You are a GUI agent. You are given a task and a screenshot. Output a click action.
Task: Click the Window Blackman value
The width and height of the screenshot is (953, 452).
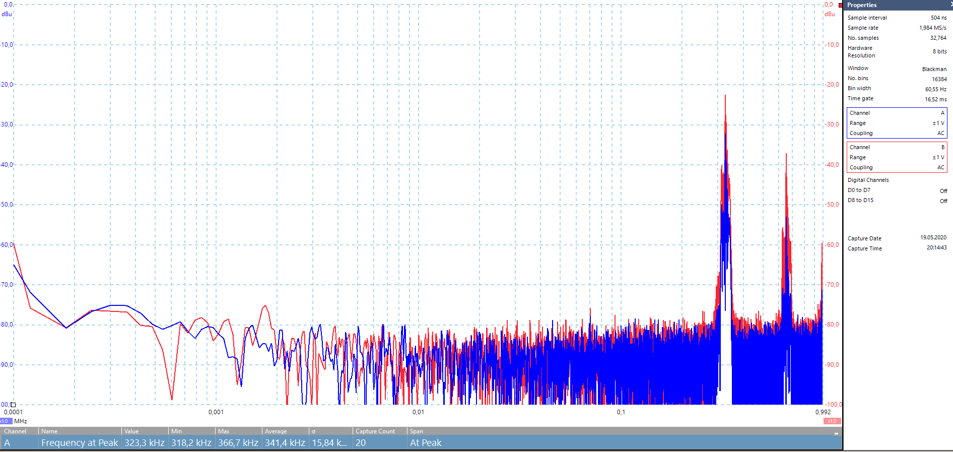coord(934,69)
